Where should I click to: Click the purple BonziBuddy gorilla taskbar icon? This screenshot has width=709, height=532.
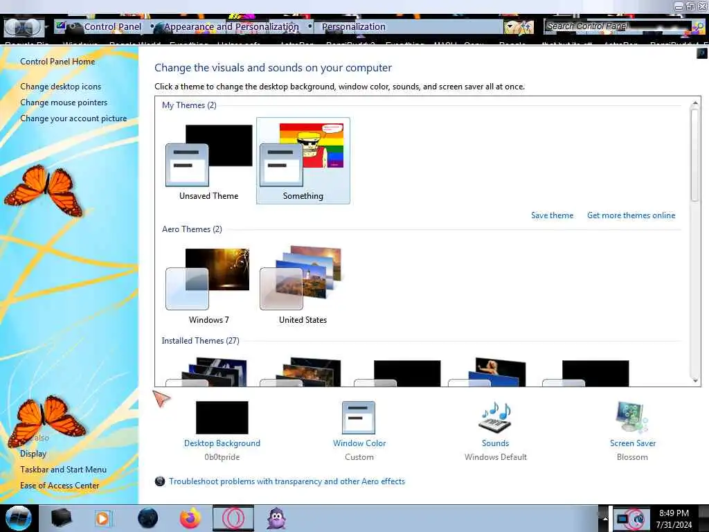(x=276, y=518)
